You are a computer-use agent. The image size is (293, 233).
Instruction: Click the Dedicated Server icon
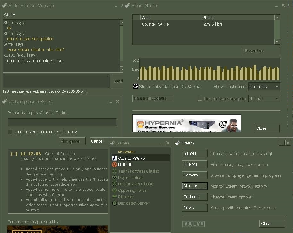(x=115, y=203)
